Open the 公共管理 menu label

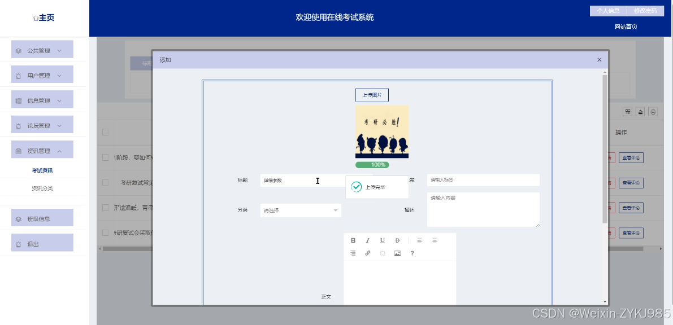[38, 51]
